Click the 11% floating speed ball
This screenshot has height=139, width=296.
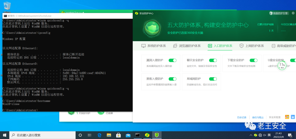click(x=282, y=65)
